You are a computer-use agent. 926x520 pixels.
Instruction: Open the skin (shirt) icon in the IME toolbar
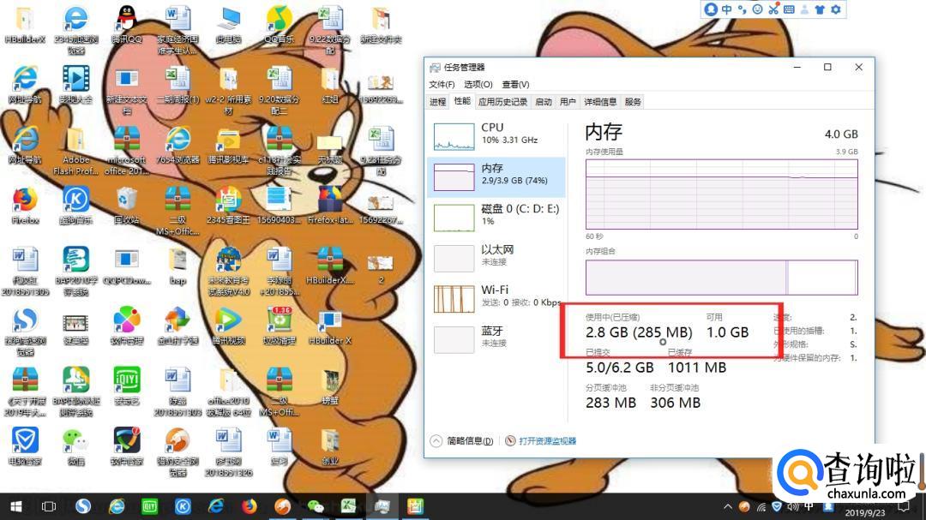[x=820, y=9]
